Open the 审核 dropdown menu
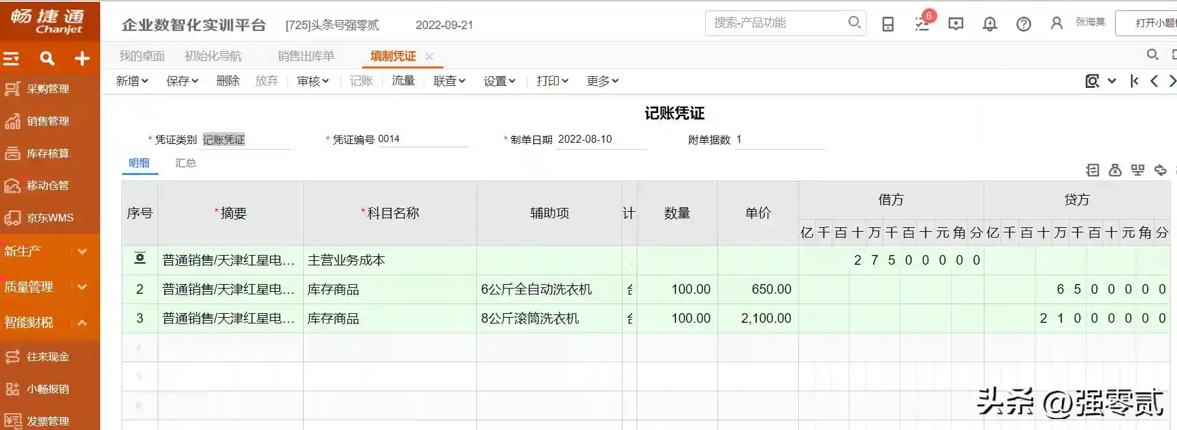Viewport: 1177px width, 430px height. click(x=313, y=81)
